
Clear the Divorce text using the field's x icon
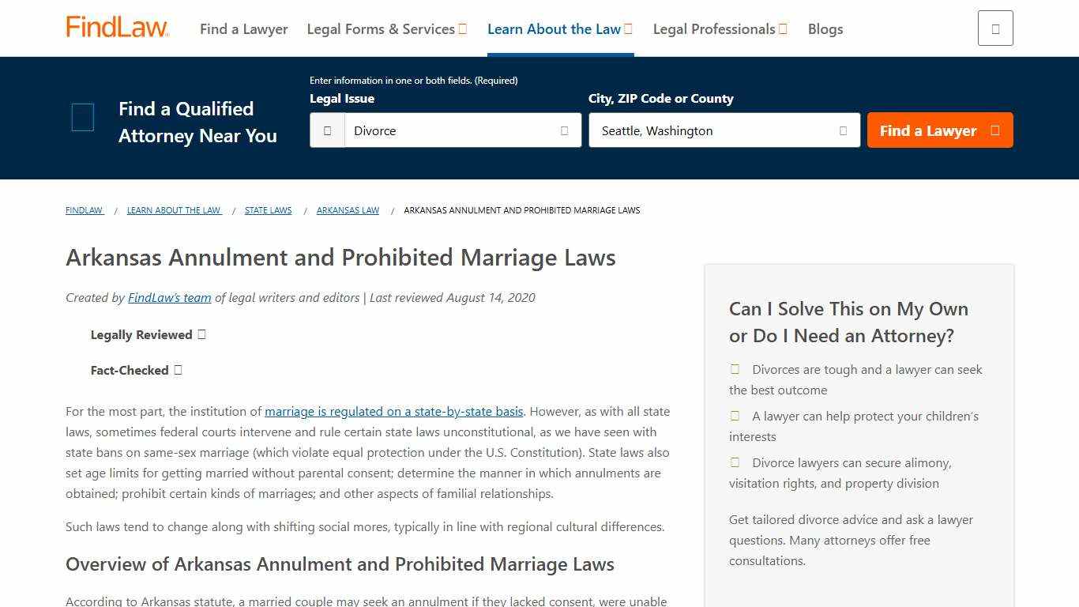(564, 130)
